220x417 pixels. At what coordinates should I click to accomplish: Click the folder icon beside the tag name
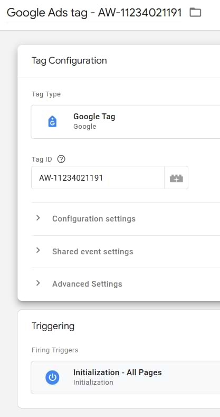[195, 12]
